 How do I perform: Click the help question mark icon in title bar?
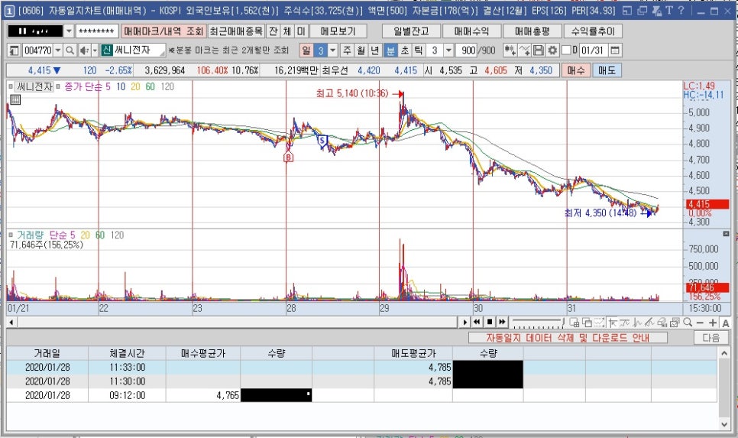click(681, 10)
